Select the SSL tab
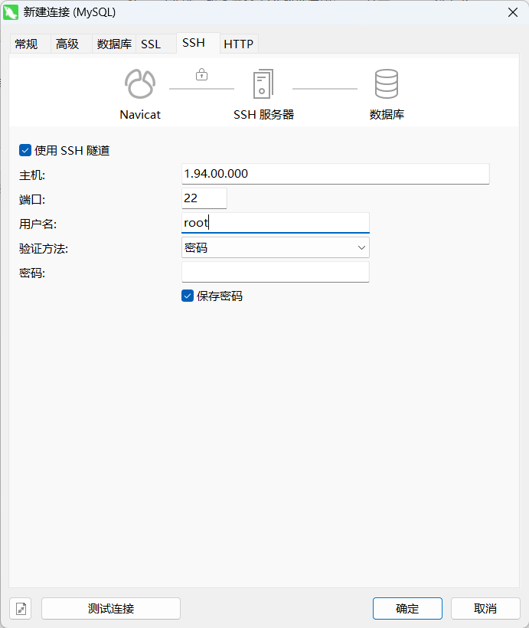Viewport: 529px width, 628px height. click(151, 44)
